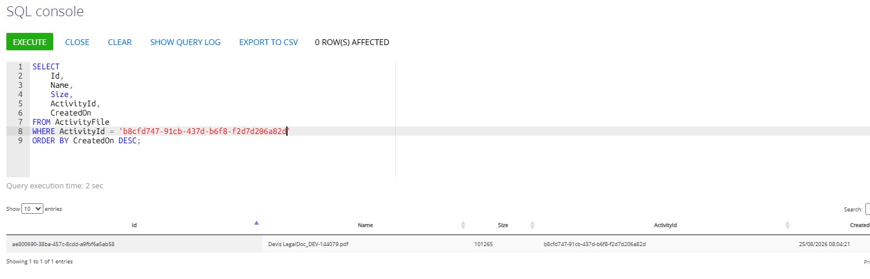
Task: Export results via EXPORT TO CSV
Action: (x=268, y=42)
